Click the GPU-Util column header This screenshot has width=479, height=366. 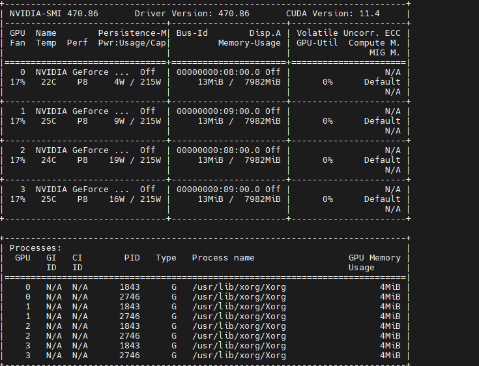coord(317,43)
